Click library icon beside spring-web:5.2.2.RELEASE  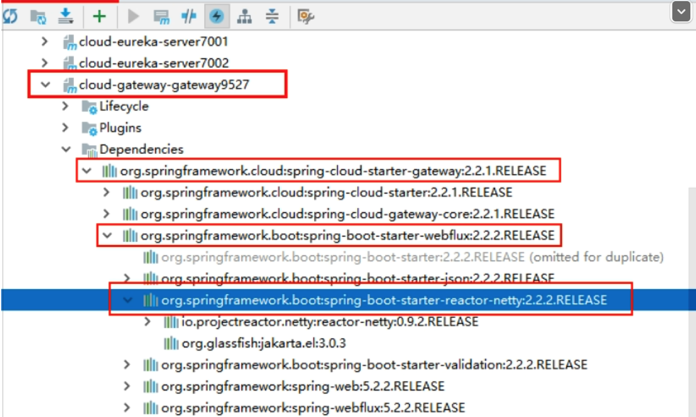[151, 387]
